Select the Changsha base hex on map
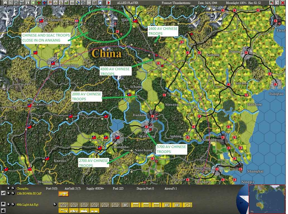 pyautogui.click(x=117, y=137)
